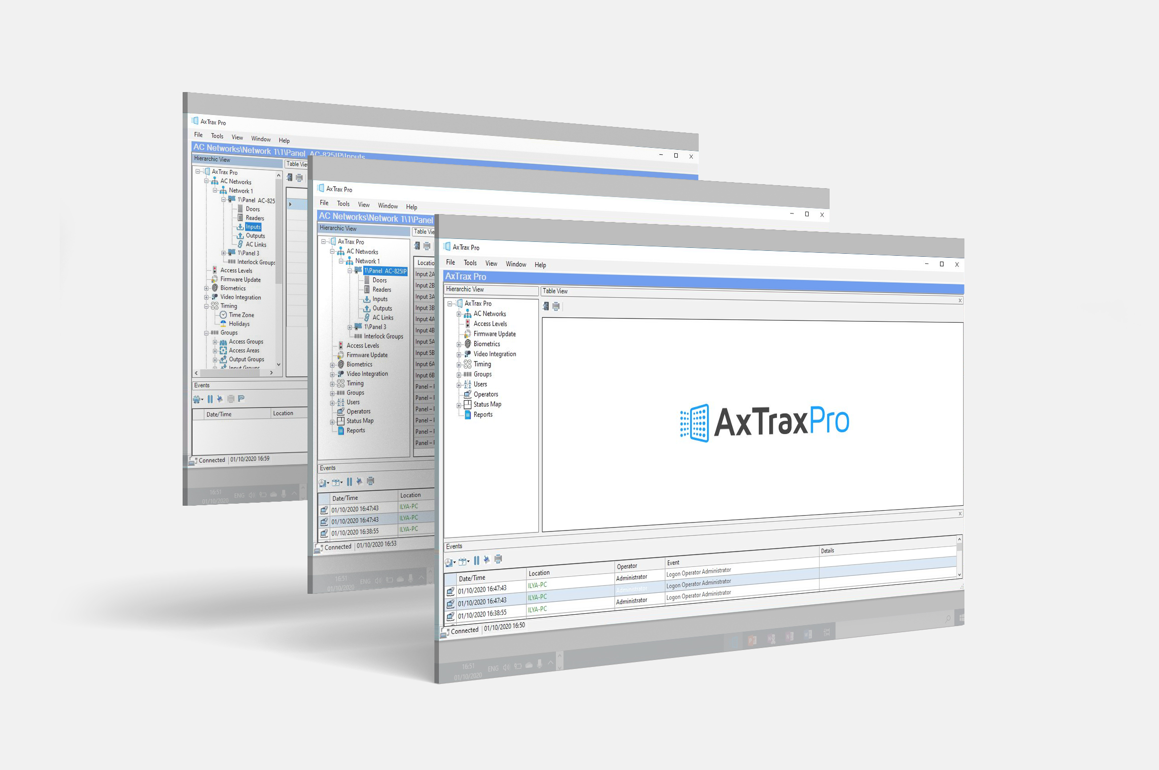
Task: Select 1\Panel AC-825IP in the middle window's tree
Action: 385,271
